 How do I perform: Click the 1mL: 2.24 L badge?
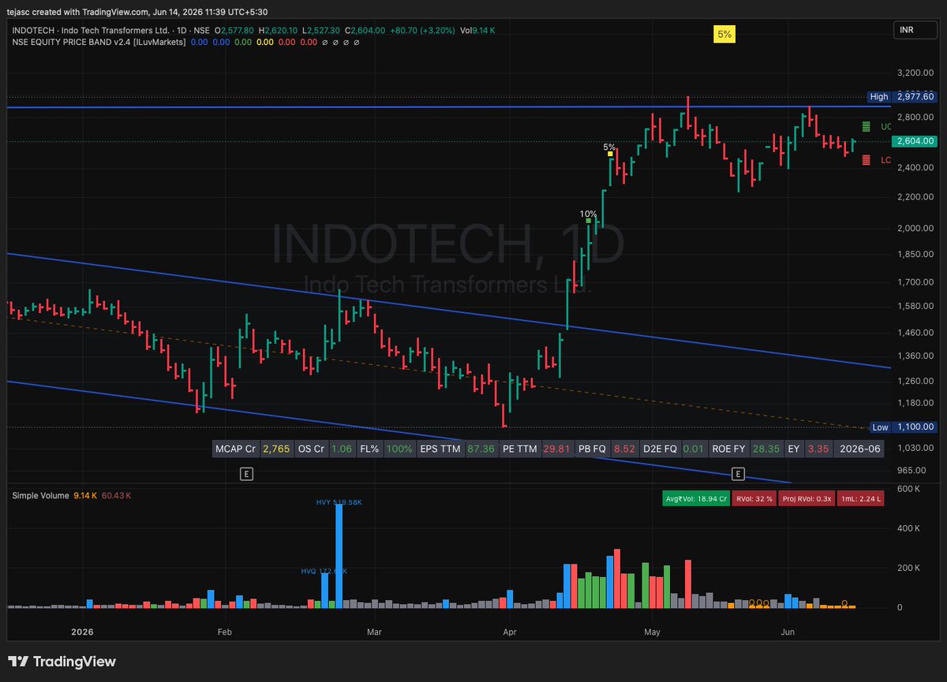[861, 498]
